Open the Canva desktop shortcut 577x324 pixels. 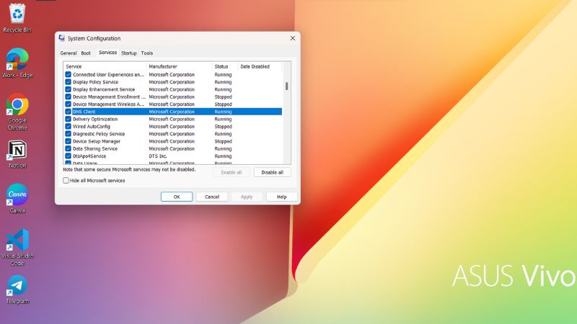pos(17,195)
